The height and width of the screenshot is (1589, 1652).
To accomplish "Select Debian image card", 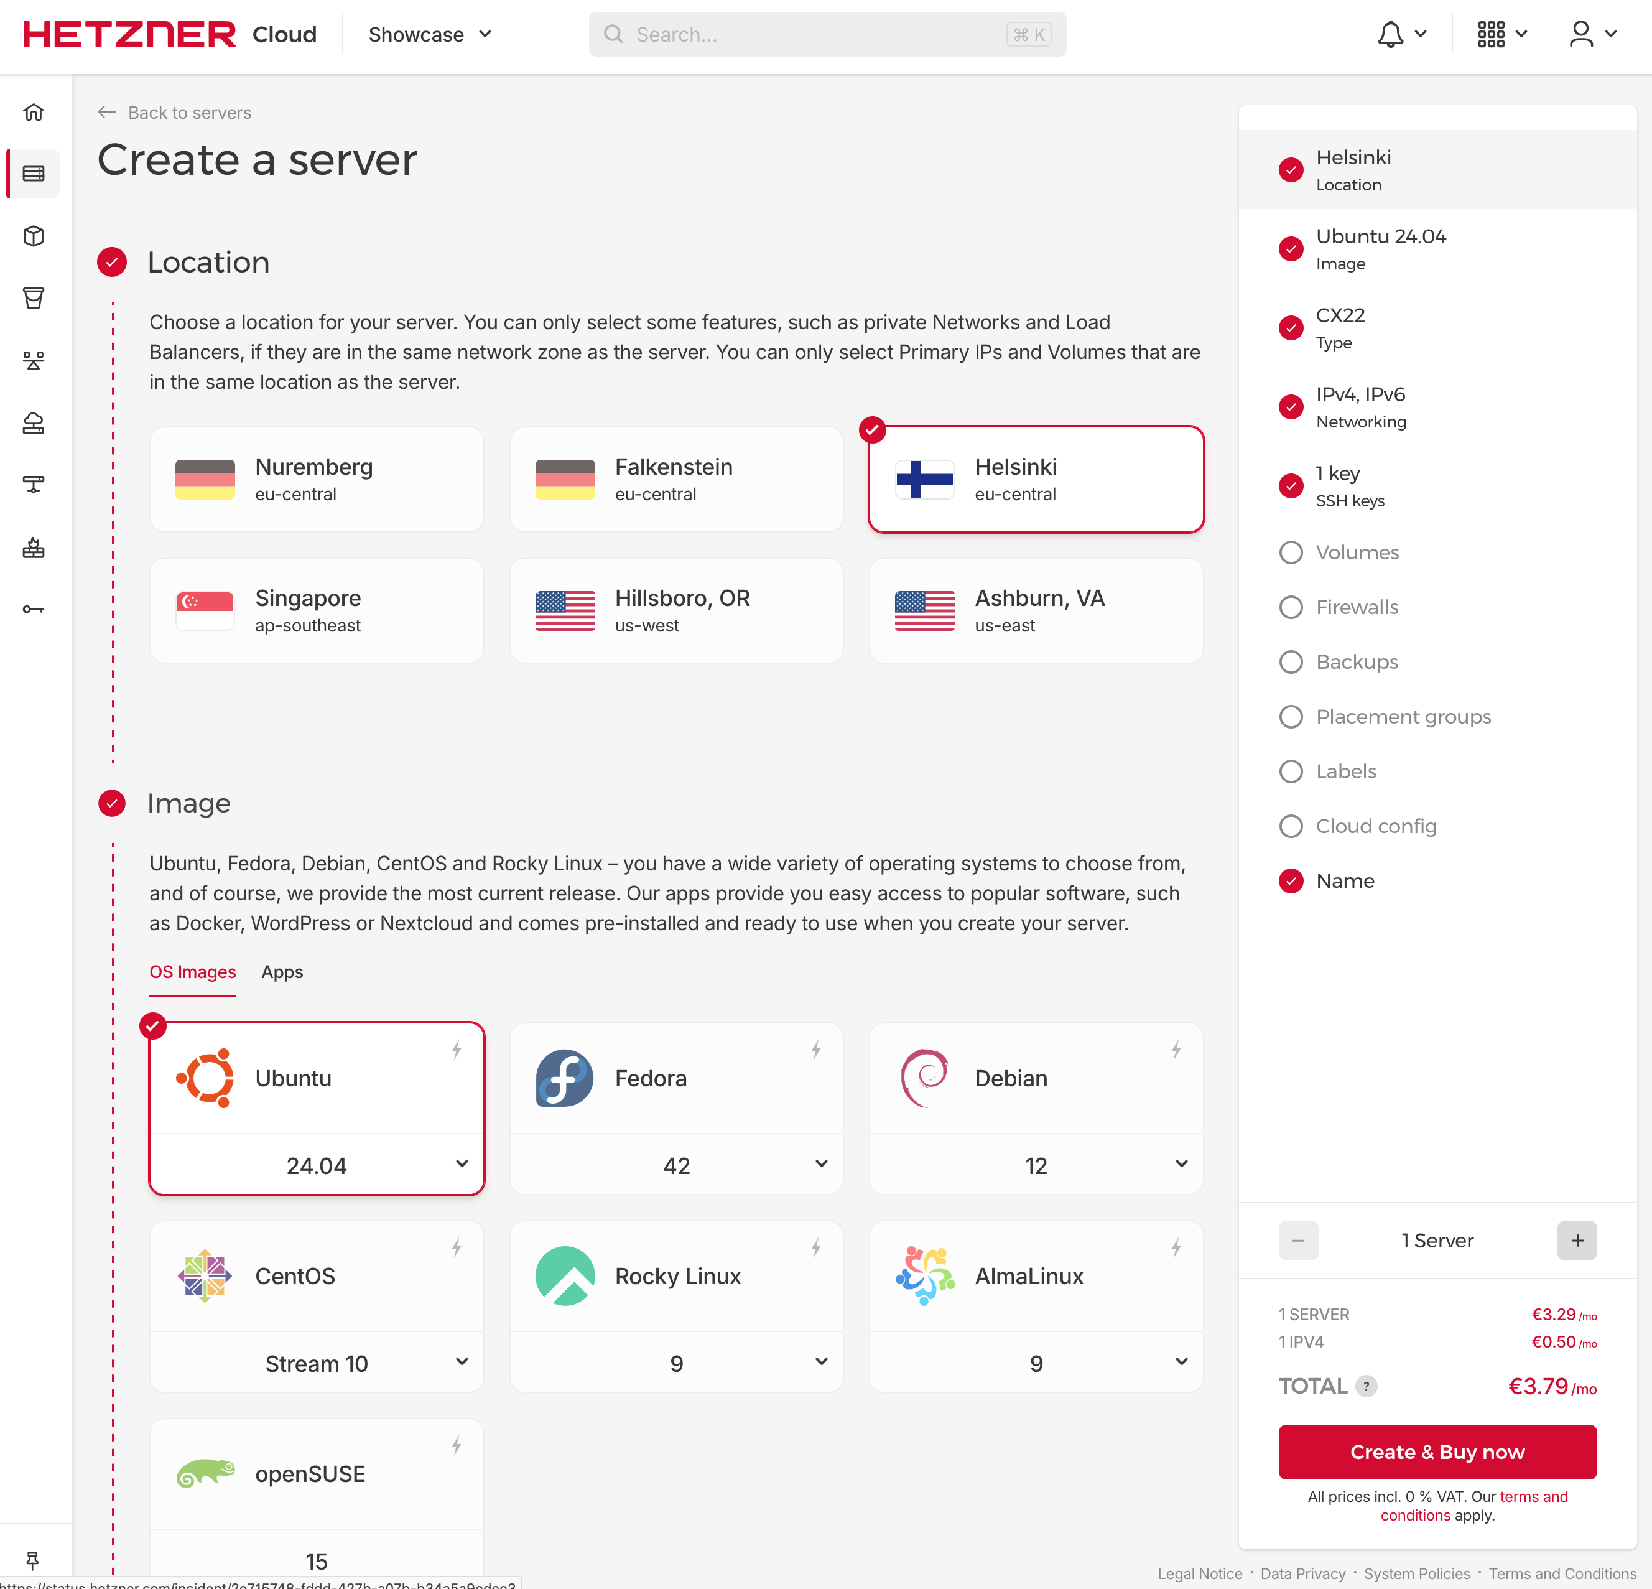I will coord(1036,1078).
